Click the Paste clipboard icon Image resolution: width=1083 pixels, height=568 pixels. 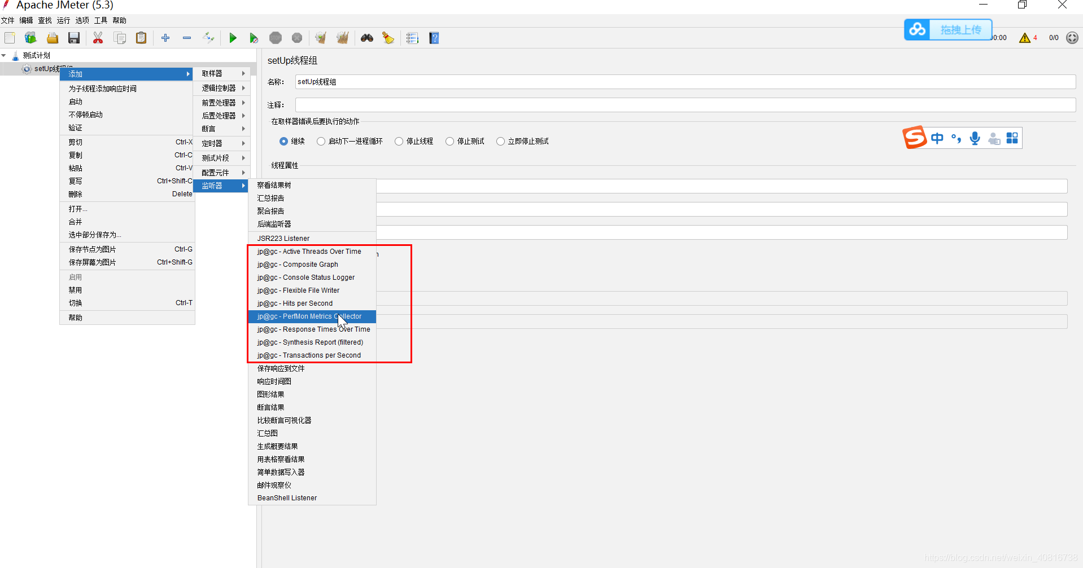point(141,38)
